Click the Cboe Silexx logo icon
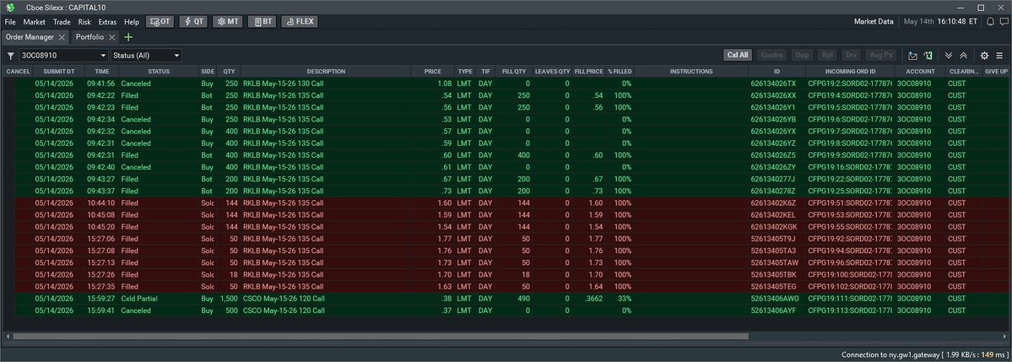 tap(10, 7)
